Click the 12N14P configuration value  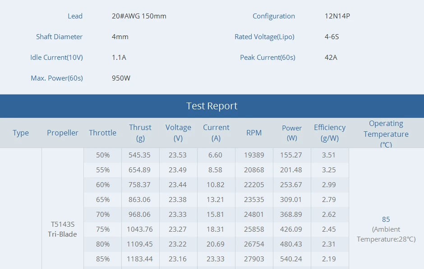click(337, 16)
